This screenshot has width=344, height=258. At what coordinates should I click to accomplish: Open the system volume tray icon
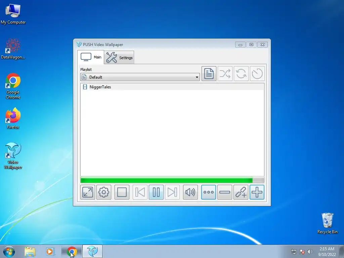point(310,252)
